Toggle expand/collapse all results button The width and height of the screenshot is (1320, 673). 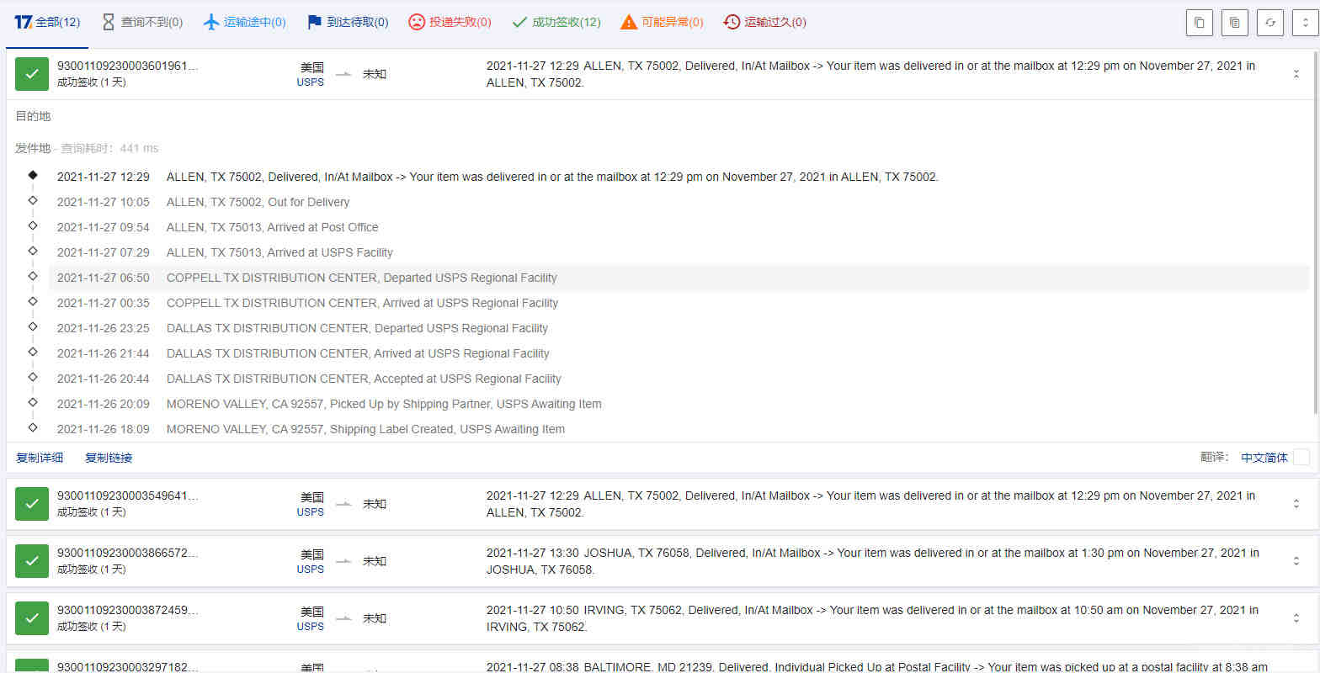(1305, 23)
